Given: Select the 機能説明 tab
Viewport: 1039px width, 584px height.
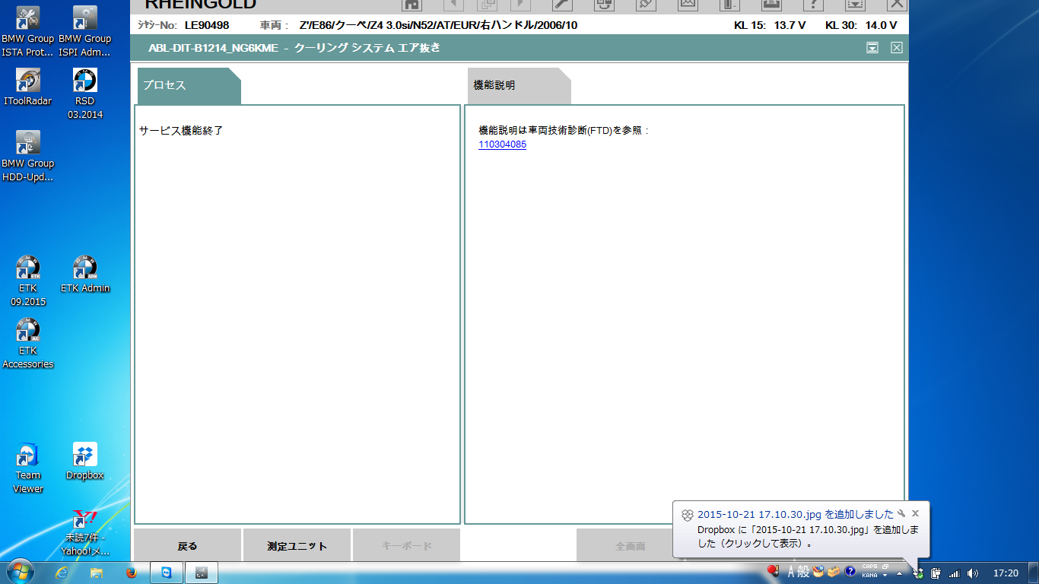Looking at the screenshot, I should [x=517, y=86].
